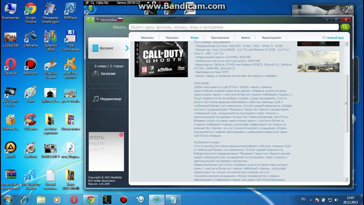364x205 pixels.
Task: Select Splinter_Ce... image on desktop
Action: (50, 95)
